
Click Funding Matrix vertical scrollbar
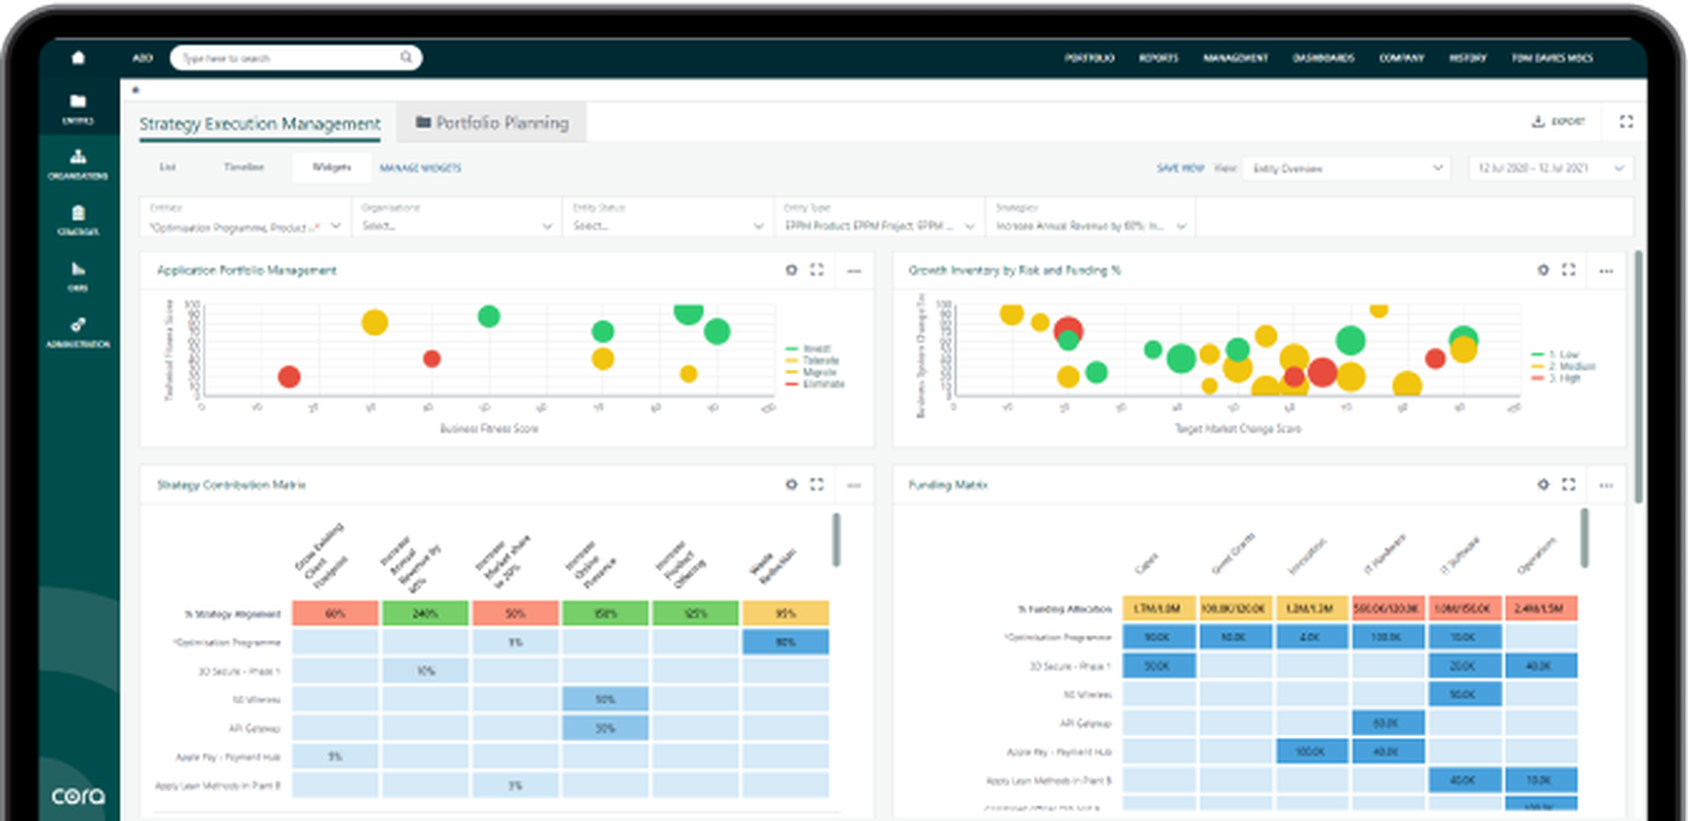pos(1584,538)
